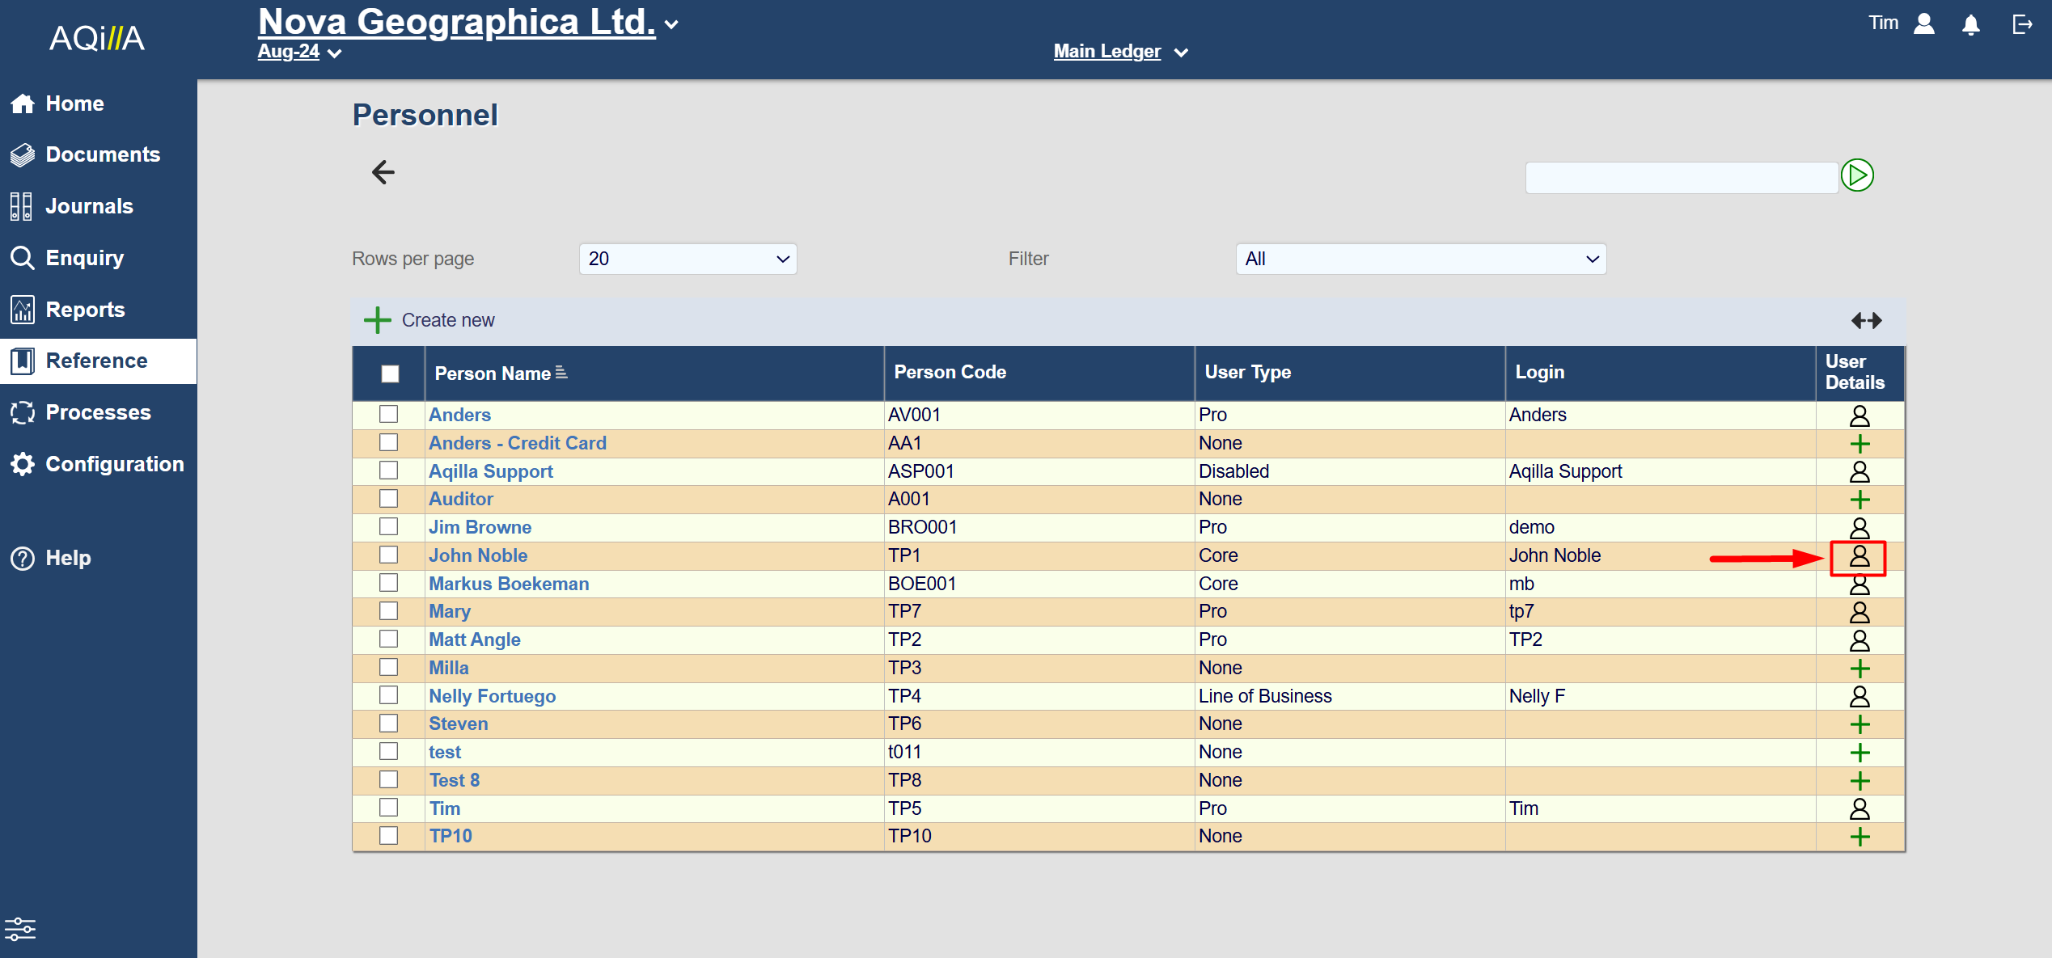The height and width of the screenshot is (958, 2052).
Task: Add user details for Anders - Credit Card
Action: coord(1859,444)
